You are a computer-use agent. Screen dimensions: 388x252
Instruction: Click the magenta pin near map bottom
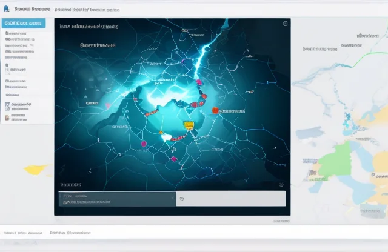coord(174,159)
